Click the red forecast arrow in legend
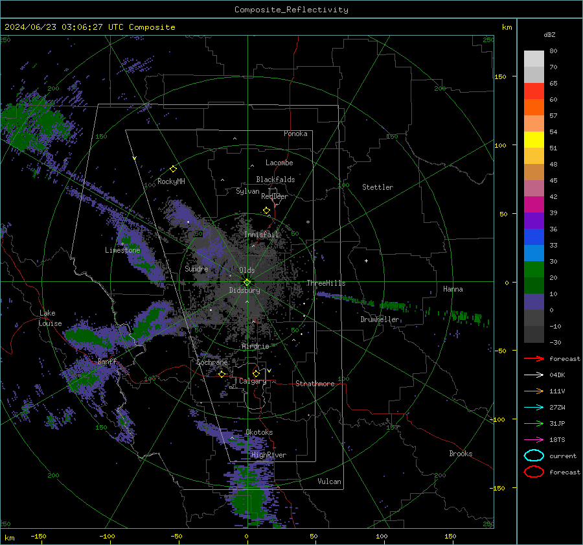Viewport: 583px width, 545px height. pyautogui.click(x=534, y=358)
